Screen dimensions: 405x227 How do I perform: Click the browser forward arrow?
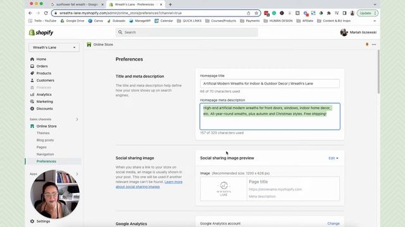(x=38, y=13)
